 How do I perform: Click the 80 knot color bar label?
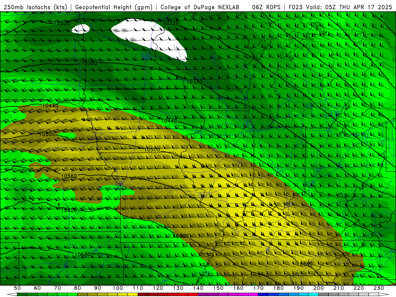[x=77, y=288]
